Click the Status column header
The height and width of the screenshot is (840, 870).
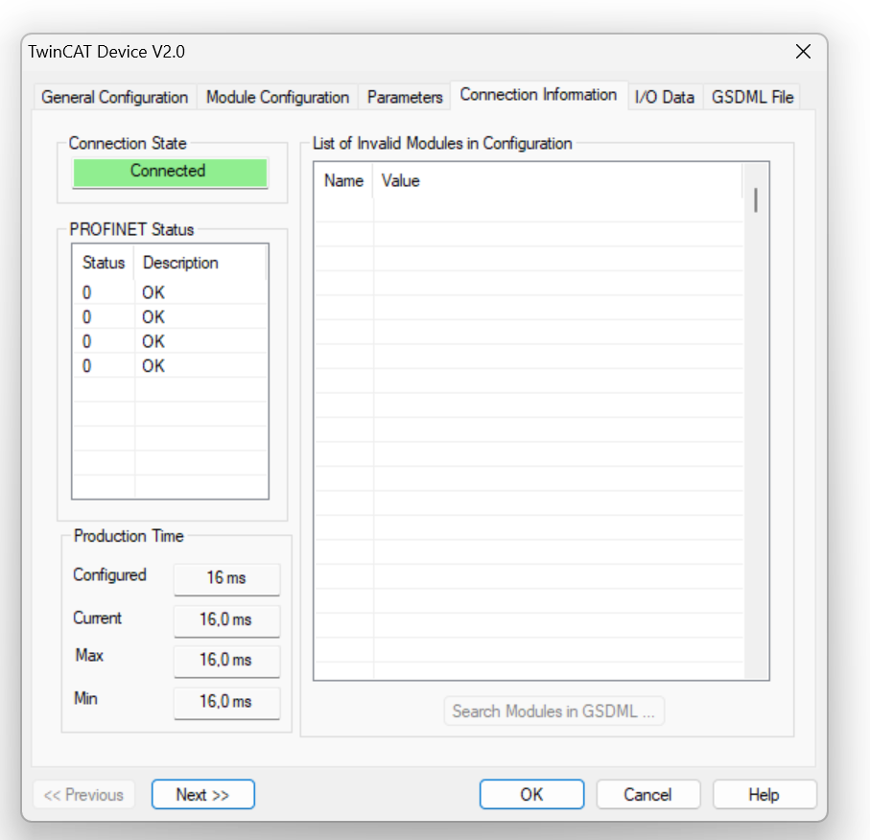pyautogui.click(x=104, y=263)
